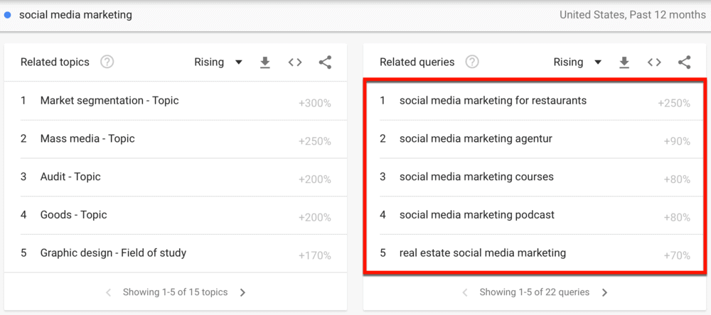Click the Related queries heading

pos(417,62)
